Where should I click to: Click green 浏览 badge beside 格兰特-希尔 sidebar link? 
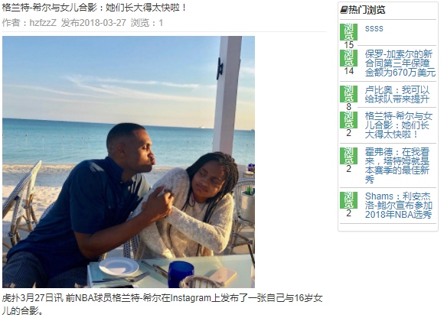click(348, 120)
